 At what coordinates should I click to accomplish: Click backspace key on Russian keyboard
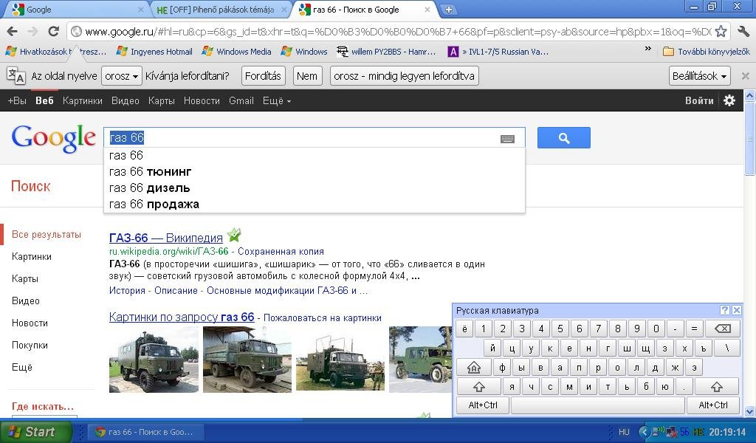722,329
